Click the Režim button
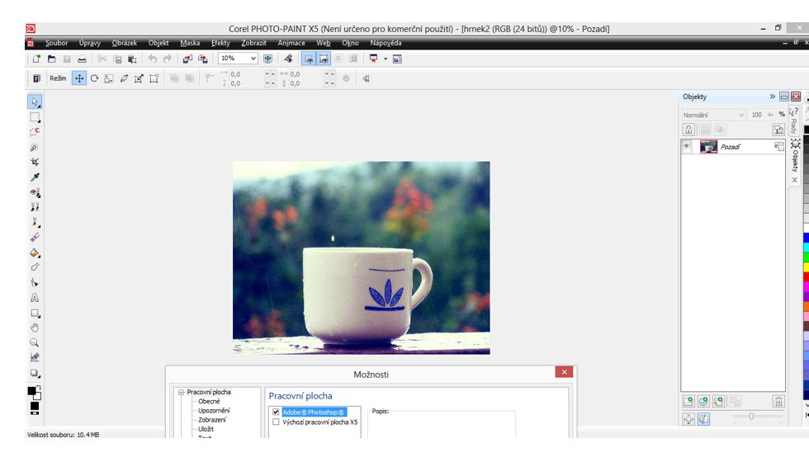Screen dimensions: 809x462 [x=57, y=78]
